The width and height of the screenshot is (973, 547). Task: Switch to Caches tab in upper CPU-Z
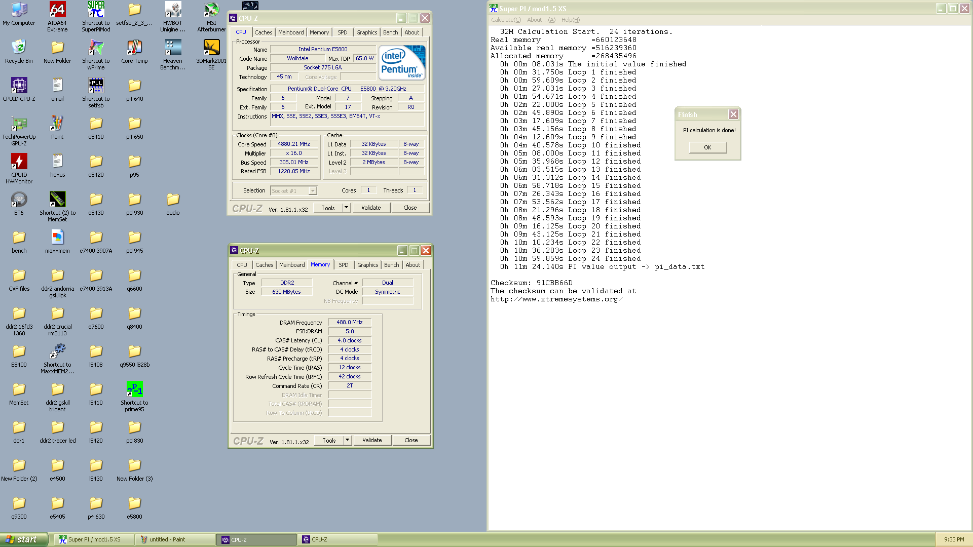264,32
